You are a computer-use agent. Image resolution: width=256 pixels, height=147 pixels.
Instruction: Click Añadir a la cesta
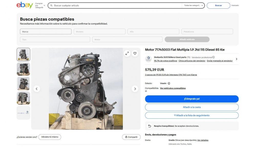point(192,107)
